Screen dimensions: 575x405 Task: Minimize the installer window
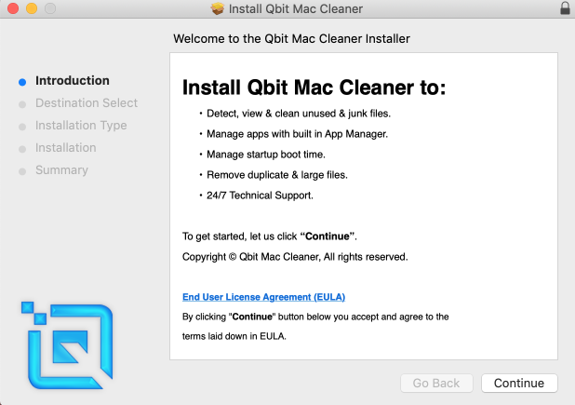click(31, 9)
